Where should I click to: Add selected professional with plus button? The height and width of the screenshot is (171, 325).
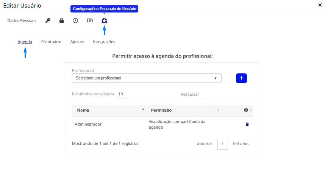tap(241, 78)
